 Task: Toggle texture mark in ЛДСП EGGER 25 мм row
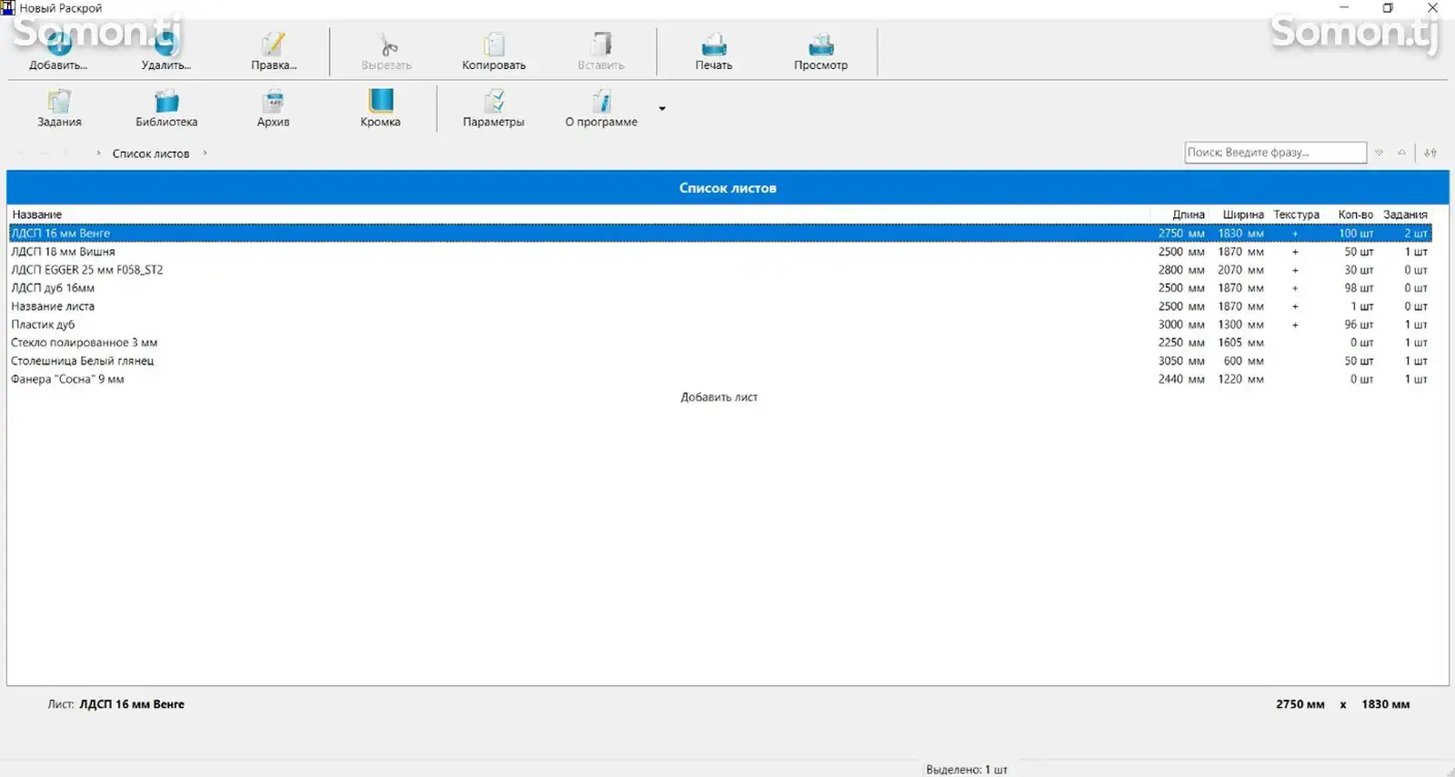(x=1295, y=270)
